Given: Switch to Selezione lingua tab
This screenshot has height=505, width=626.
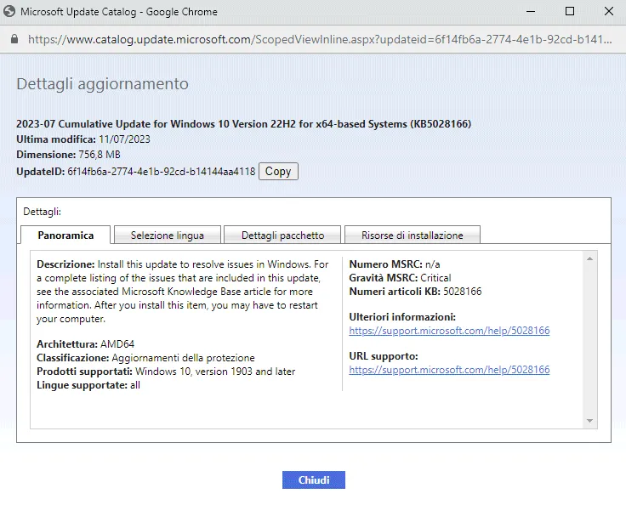Looking at the screenshot, I should tap(168, 235).
